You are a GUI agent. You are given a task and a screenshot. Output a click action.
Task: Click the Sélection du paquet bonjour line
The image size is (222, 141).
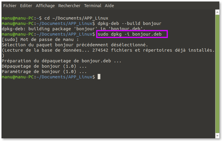(75, 45)
